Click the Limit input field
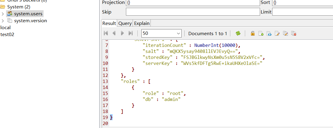333x128 pixels. point(303,12)
